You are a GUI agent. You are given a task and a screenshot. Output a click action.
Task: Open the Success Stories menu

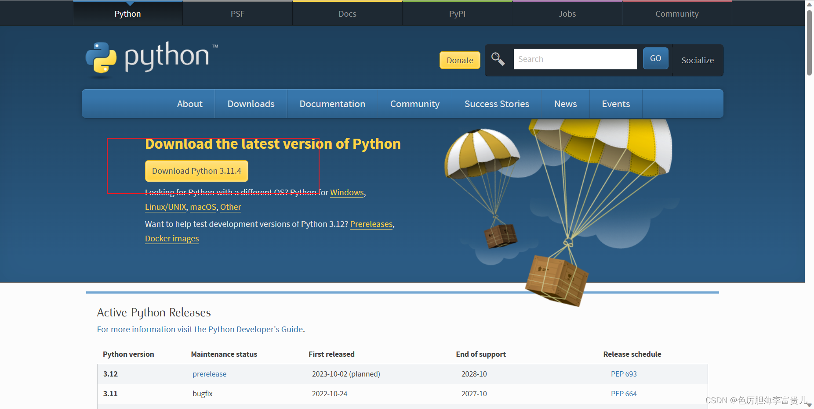click(497, 104)
